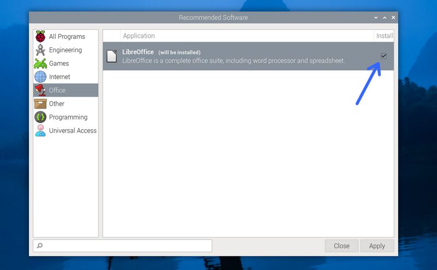437x270 pixels.
Task: Click the Engineering compass icon
Action: coord(40,50)
